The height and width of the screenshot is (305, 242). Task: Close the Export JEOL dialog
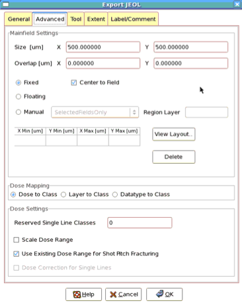point(237,4)
